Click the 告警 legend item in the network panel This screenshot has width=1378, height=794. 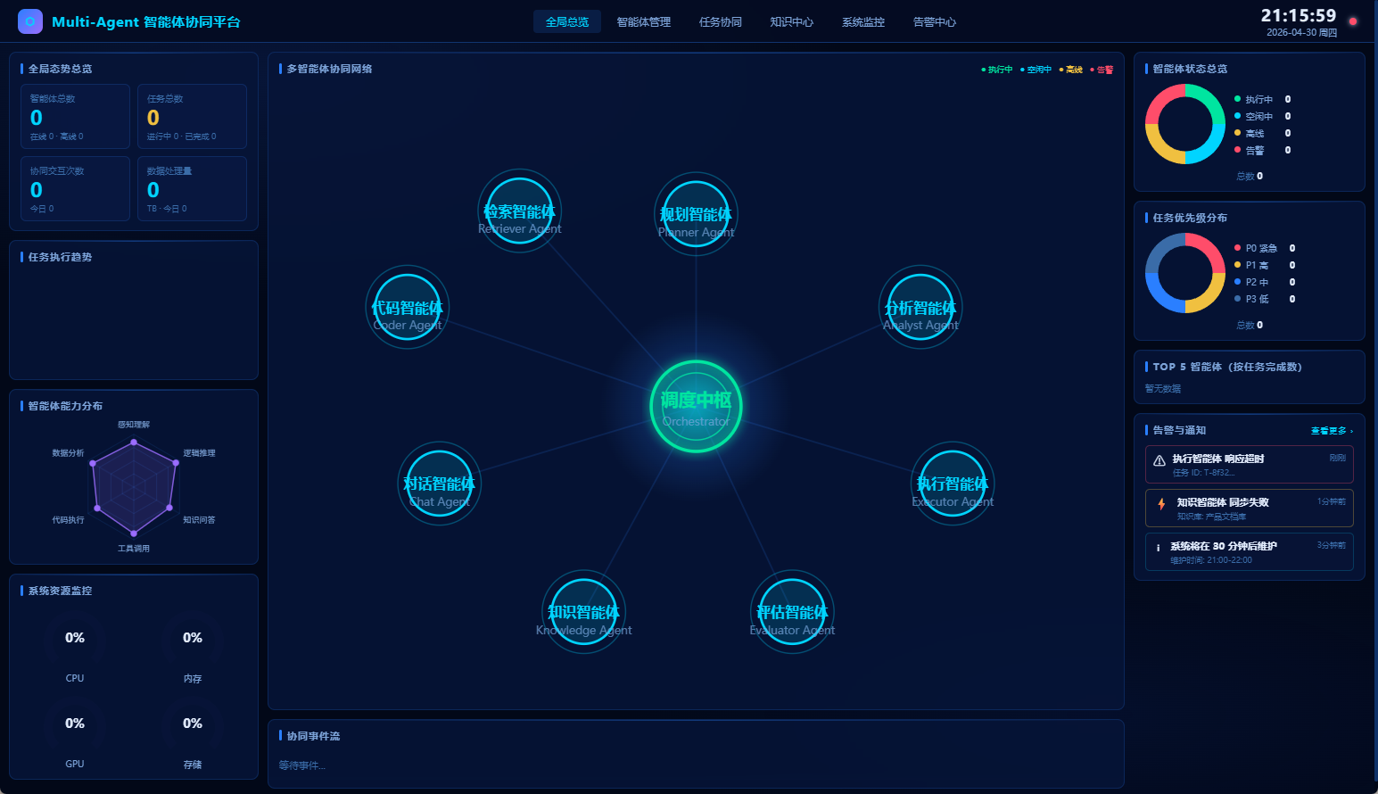pos(1102,70)
